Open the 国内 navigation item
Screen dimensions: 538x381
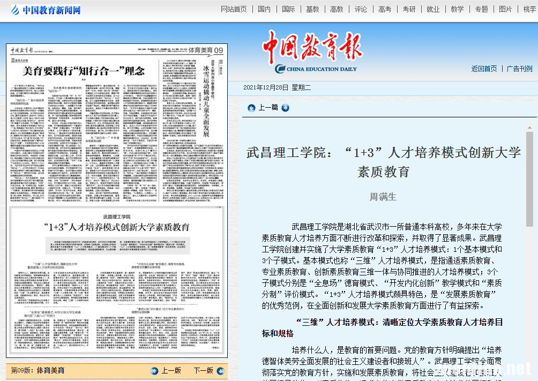pyautogui.click(x=264, y=9)
